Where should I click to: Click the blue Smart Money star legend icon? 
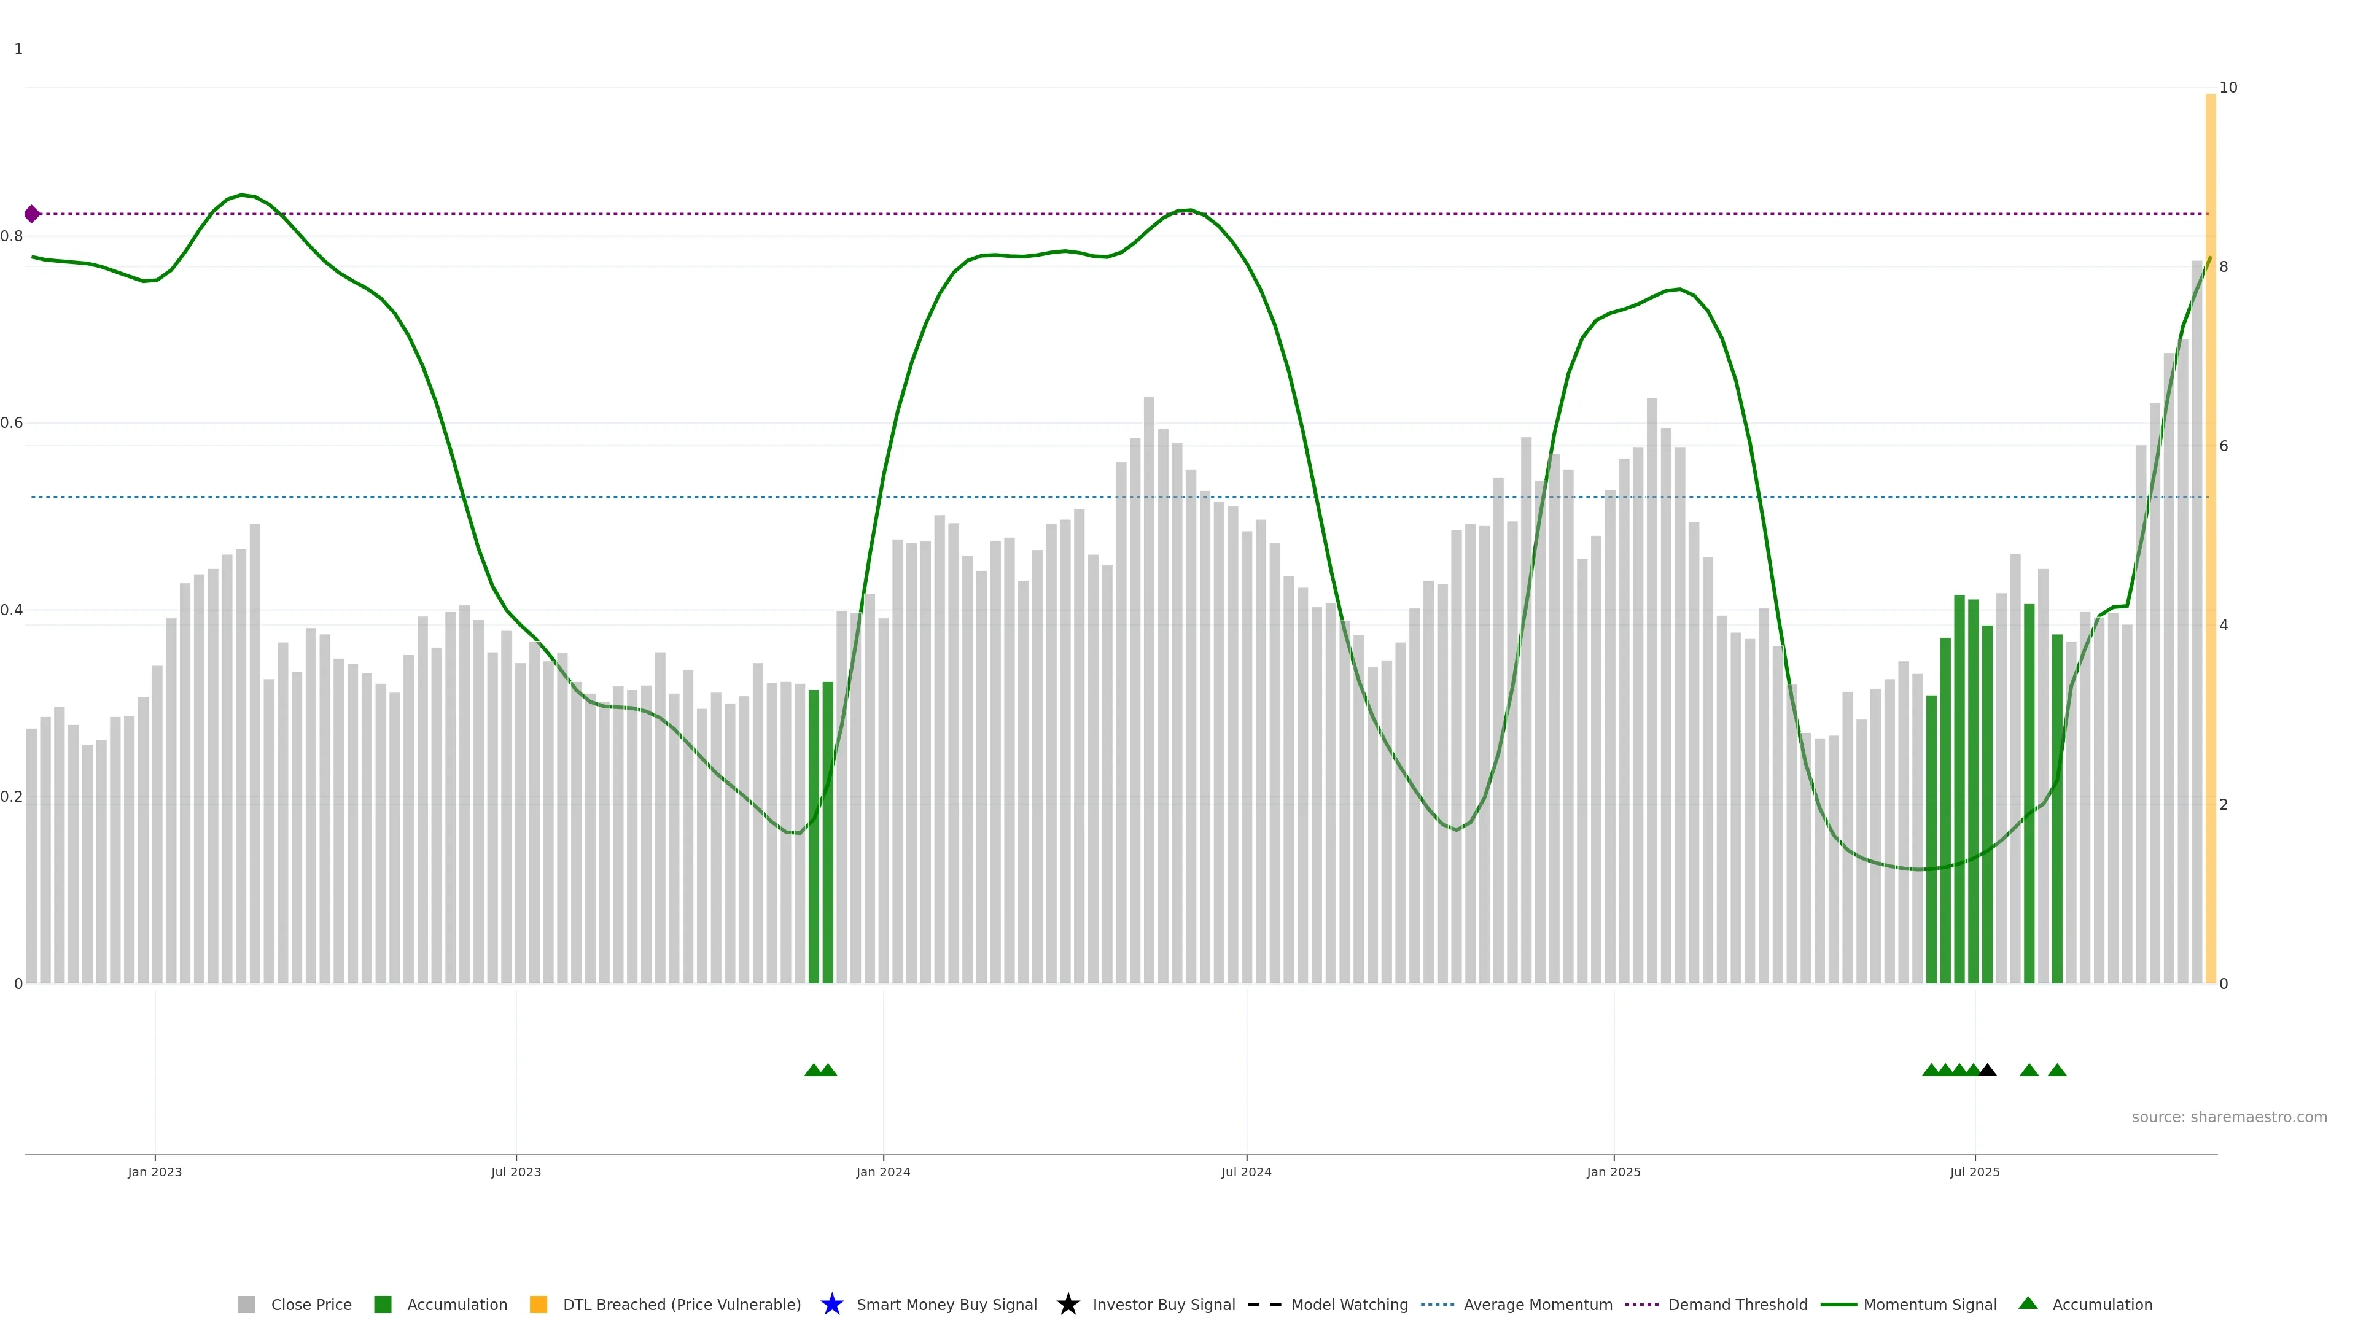click(x=831, y=1304)
